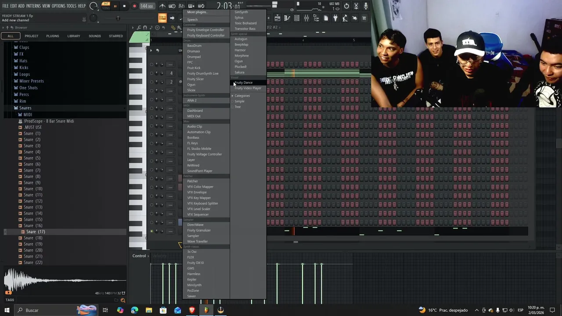
Task: Select the Snare (17) sample
Action: (36, 232)
